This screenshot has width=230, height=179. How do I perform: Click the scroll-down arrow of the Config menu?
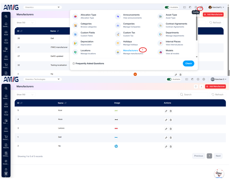(197, 57)
